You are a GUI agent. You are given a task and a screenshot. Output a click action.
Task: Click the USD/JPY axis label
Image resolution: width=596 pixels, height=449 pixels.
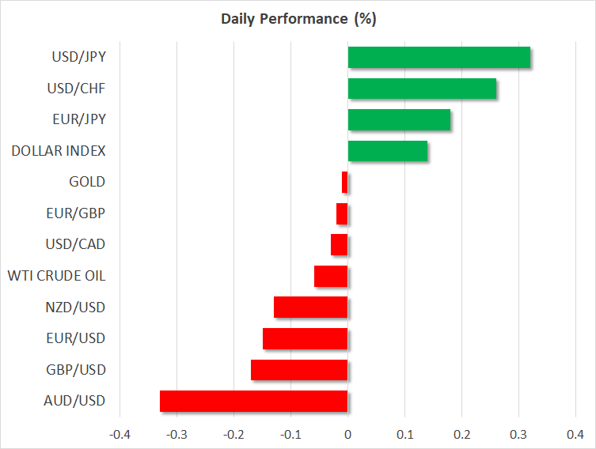pyautogui.click(x=78, y=58)
